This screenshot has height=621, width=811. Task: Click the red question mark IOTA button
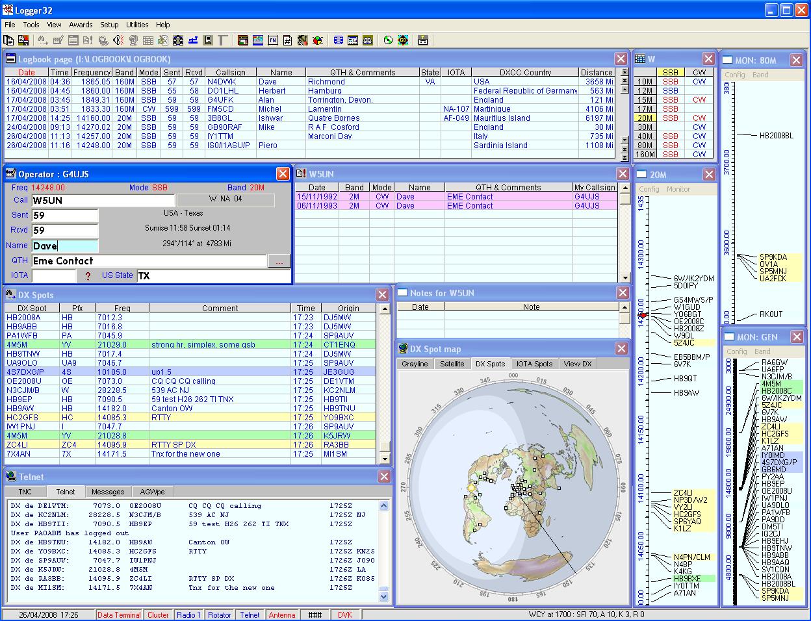pos(88,276)
